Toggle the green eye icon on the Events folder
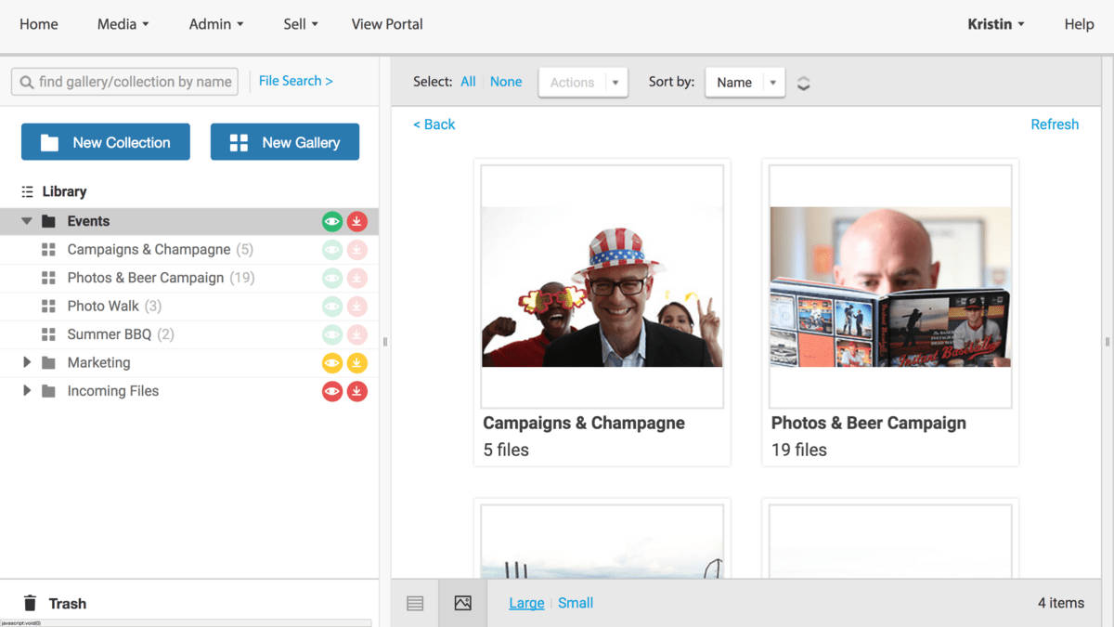1114x627 pixels. [332, 221]
